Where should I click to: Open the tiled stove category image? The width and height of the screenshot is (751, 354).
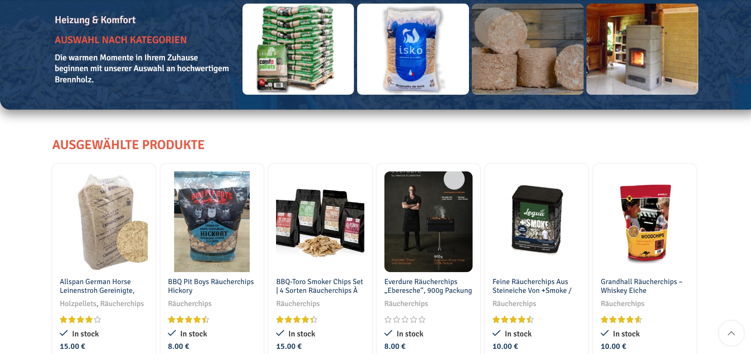pyautogui.click(x=642, y=49)
